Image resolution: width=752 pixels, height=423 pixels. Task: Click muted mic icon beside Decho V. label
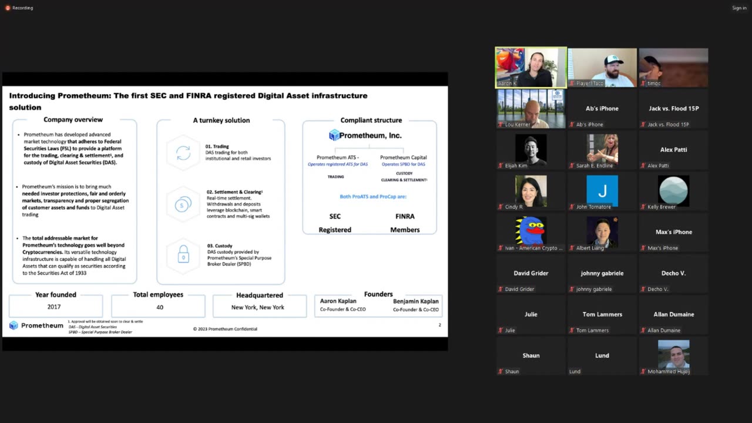[x=643, y=289]
